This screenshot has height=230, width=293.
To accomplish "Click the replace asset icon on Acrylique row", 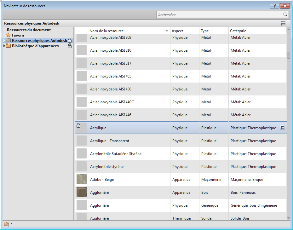I will tap(282, 127).
